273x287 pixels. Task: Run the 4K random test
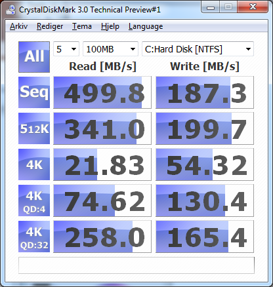(x=34, y=164)
